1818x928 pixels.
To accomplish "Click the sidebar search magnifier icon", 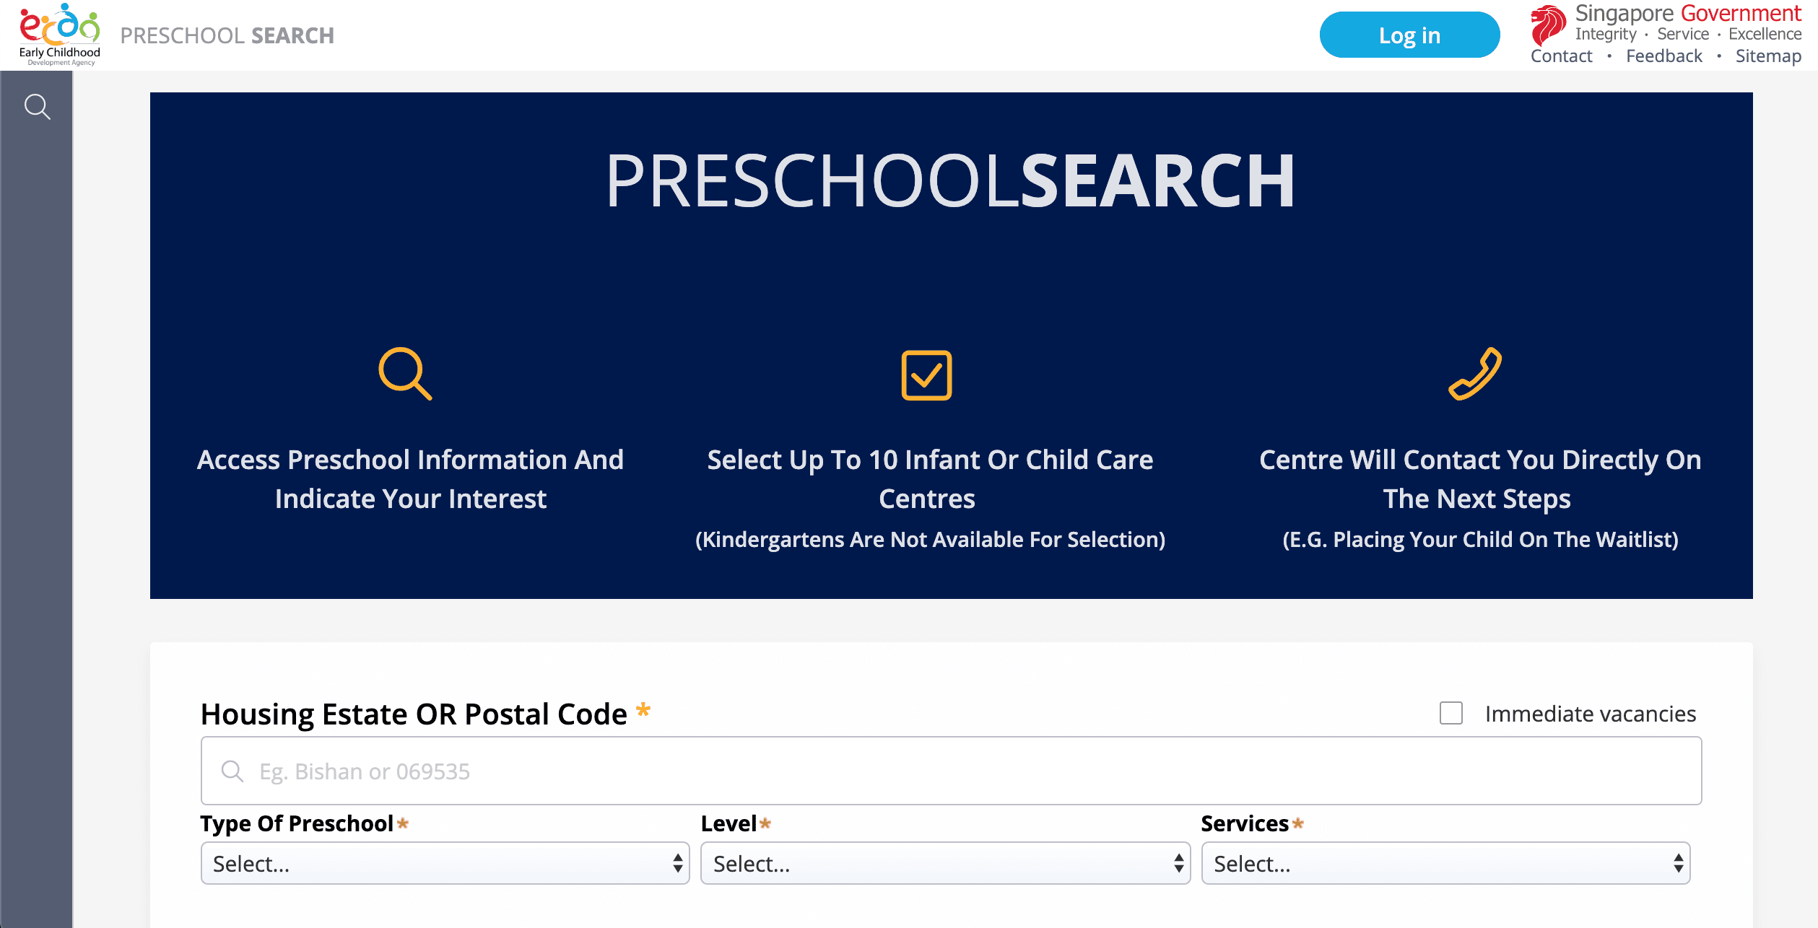I will coord(37,107).
